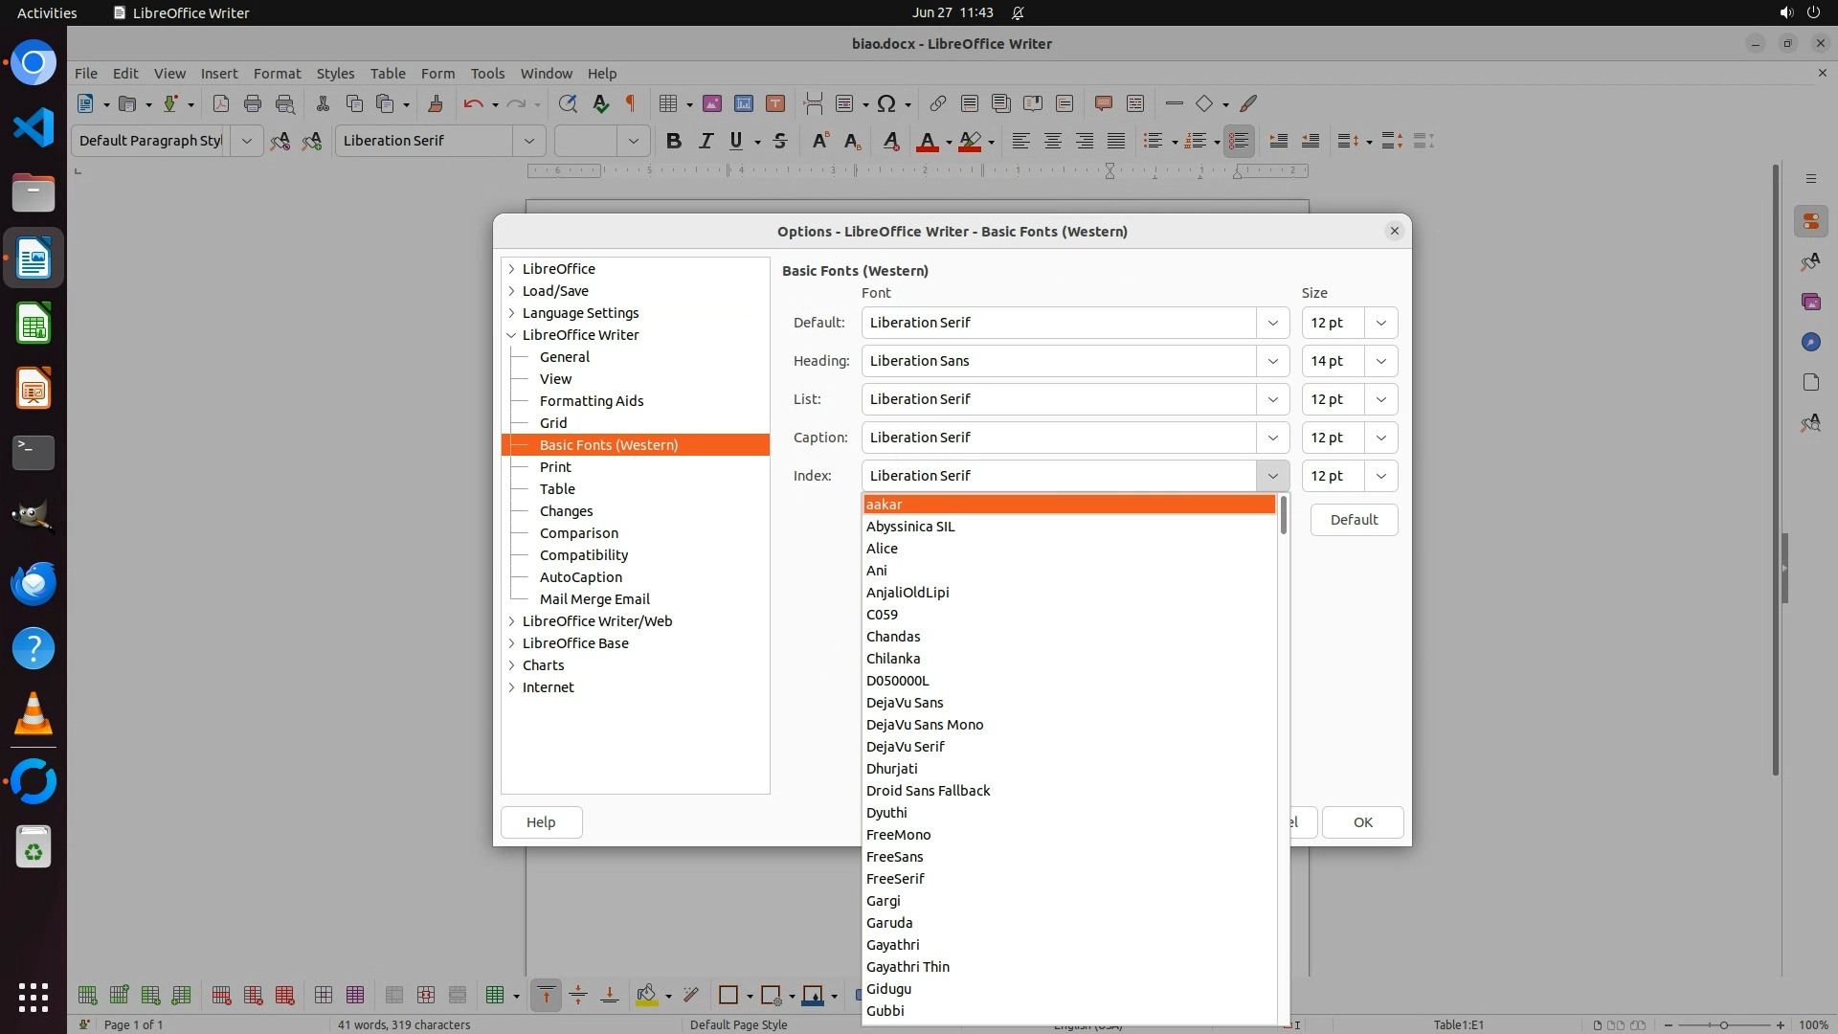This screenshot has height=1034, width=1838.
Task: Click the strikethrough icon
Action: pos(780,141)
